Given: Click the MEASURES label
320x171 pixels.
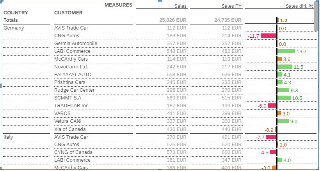Looking at the screenshot, I should (x=118, y=5).
